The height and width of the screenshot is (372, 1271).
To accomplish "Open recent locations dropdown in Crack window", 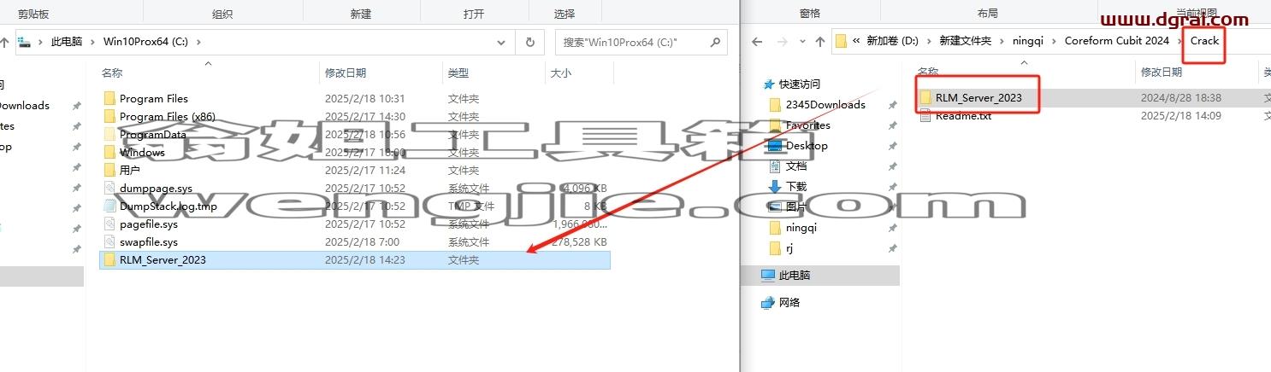I will click(802, 40).
